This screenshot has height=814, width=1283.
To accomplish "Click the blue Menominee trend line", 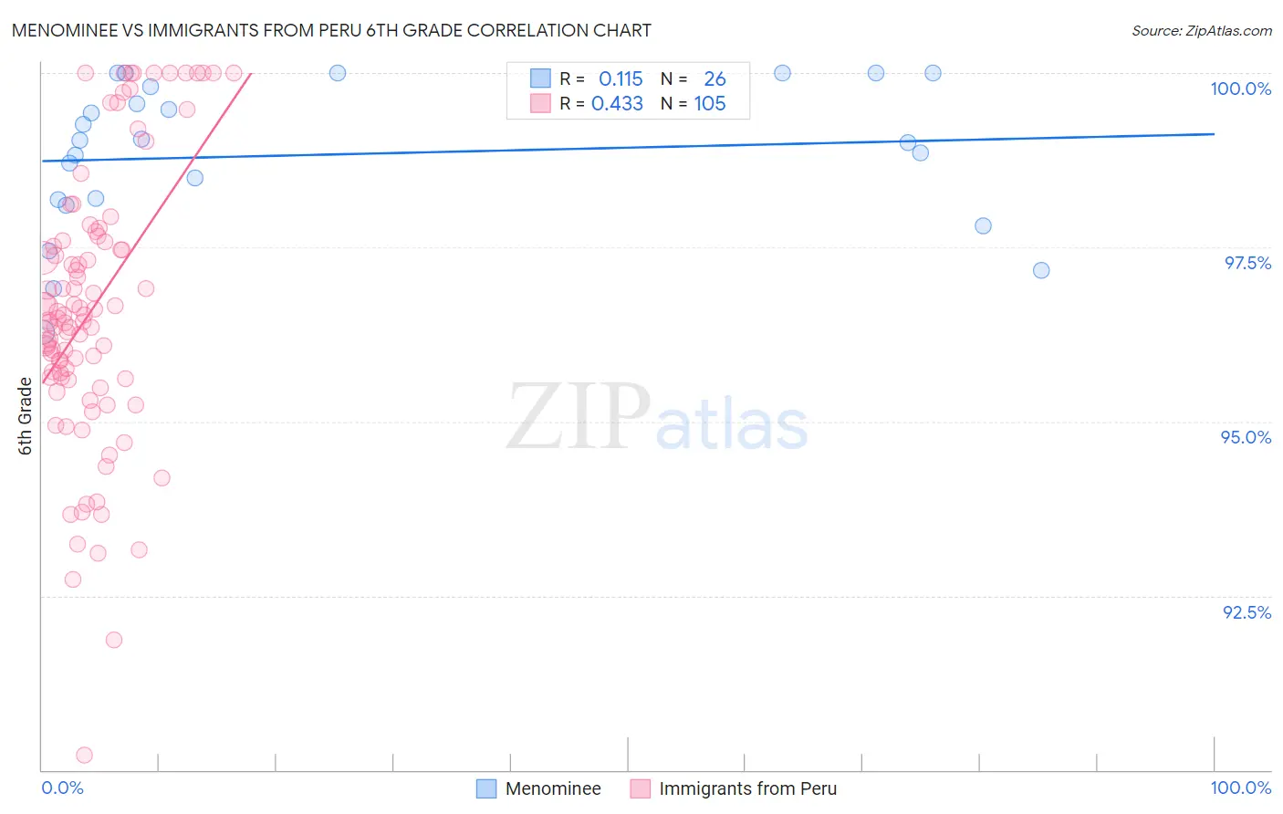I will [x=628, y=147].
